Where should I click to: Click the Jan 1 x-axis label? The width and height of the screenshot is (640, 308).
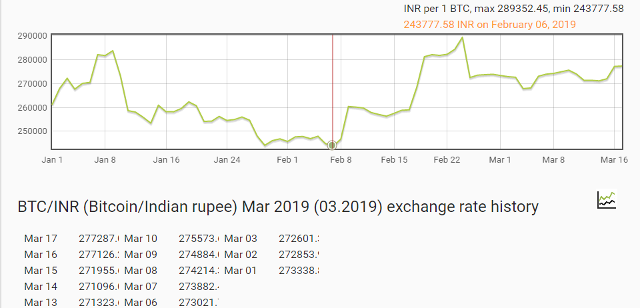click(x=52, y=160)
